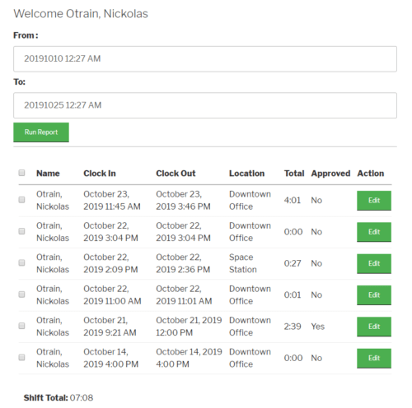Click the Approved column header

[x=330, y=174]
